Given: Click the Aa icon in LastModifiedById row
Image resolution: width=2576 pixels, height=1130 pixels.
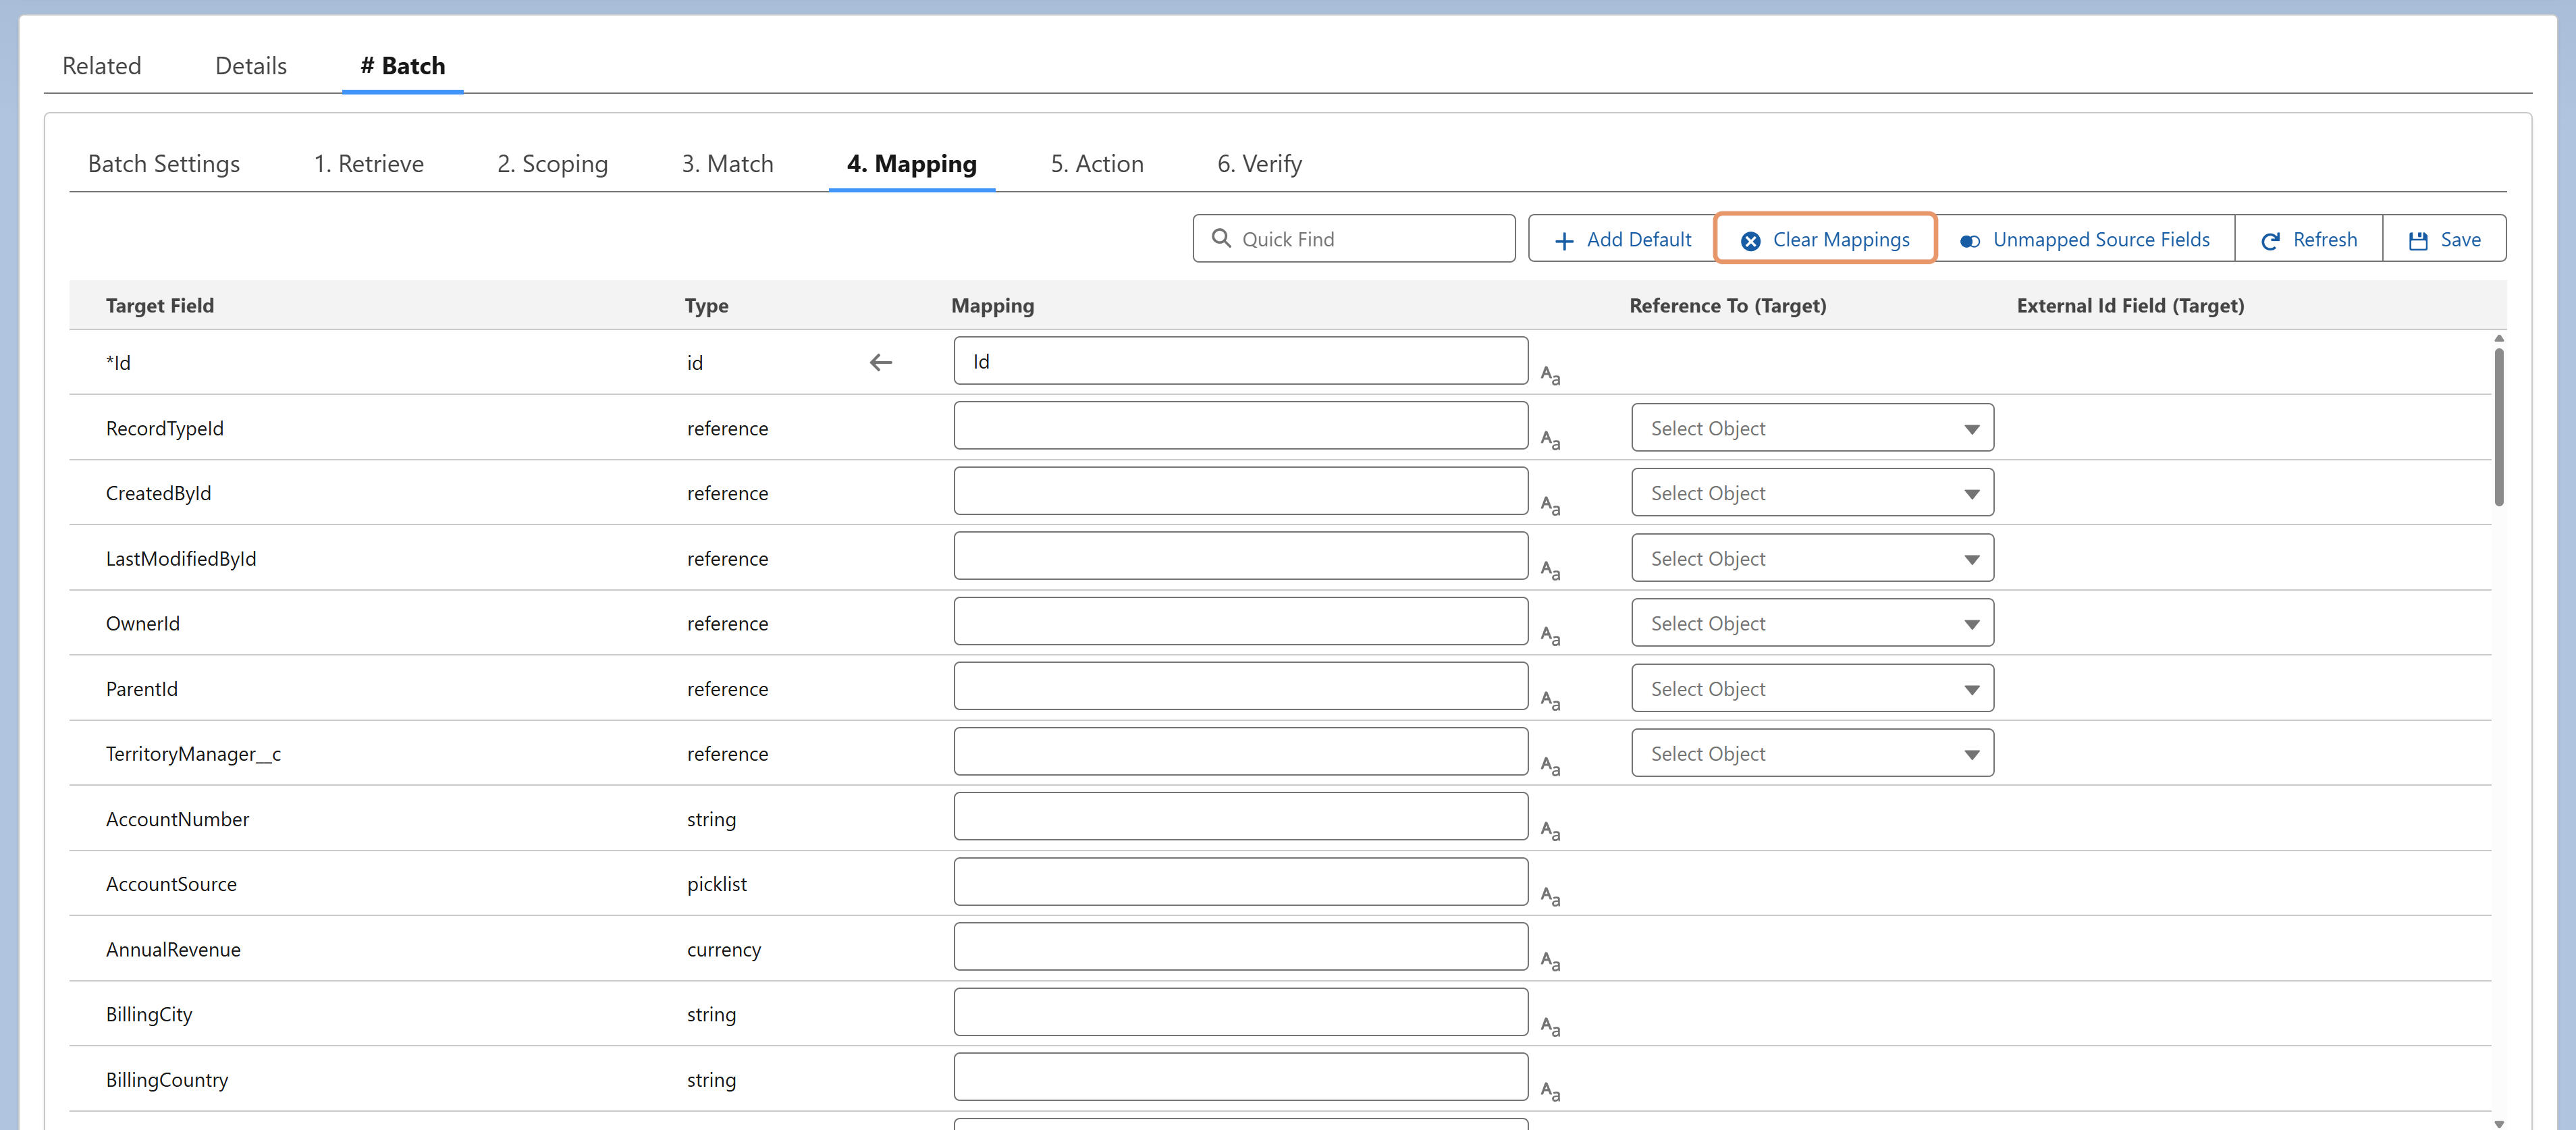Looking at the screenshot, I should (1550, 571).
